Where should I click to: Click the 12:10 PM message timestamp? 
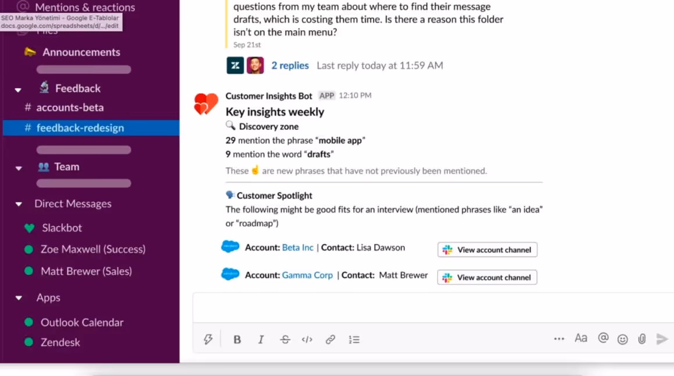(355, 95)
